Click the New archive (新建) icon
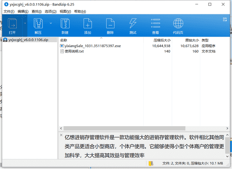This screenshot has width=232, height=169. coord(65,23)
